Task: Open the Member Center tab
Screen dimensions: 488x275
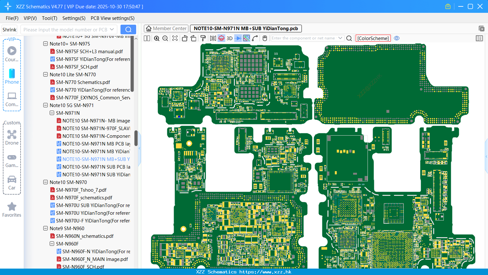Action: (167, 29)
